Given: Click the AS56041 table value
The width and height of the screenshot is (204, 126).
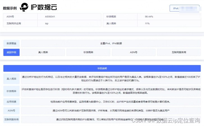Looking at the screenshot, I should point(50,17).
